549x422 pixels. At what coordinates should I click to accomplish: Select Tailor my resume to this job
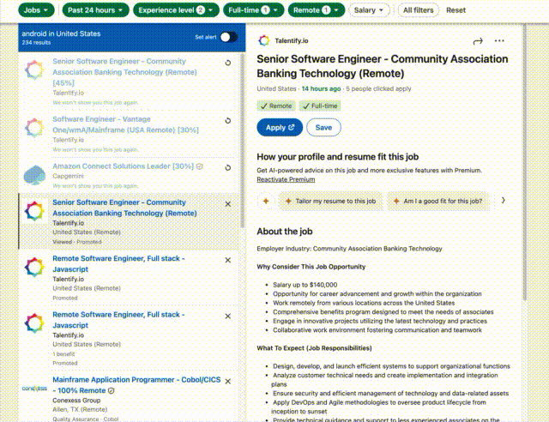[331, 201]
